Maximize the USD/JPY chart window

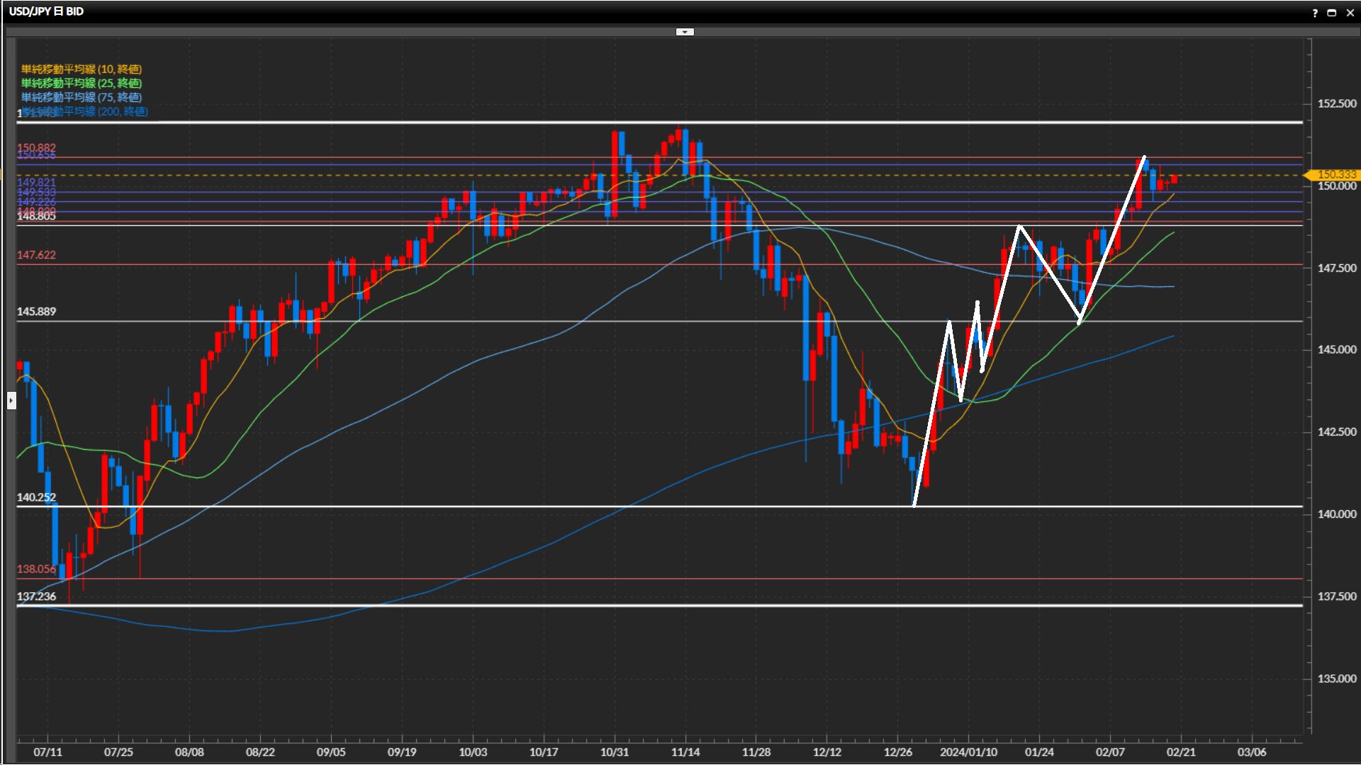pos(1332,13)
